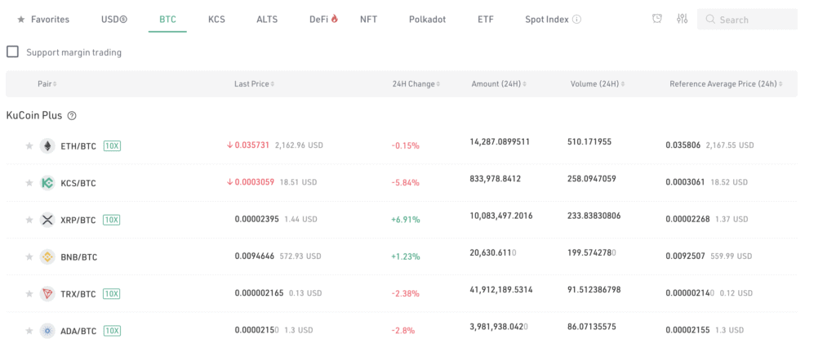Viewport: 836px width, 348px height.
Task: Click the star icon in Favorites tab
Action: [20, 20]
